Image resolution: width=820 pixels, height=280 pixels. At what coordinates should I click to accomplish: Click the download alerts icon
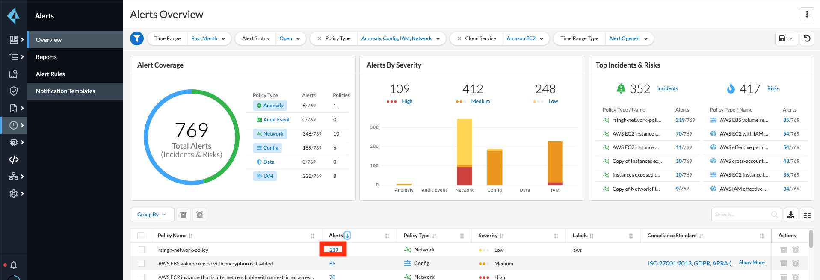pyautogui.click(x=791, y=215)
